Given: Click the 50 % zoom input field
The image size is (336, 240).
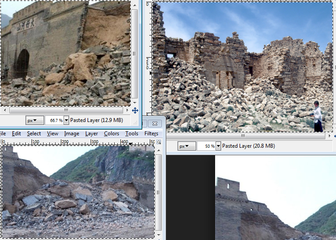Looking at the screenshot, I should (206, 146).
